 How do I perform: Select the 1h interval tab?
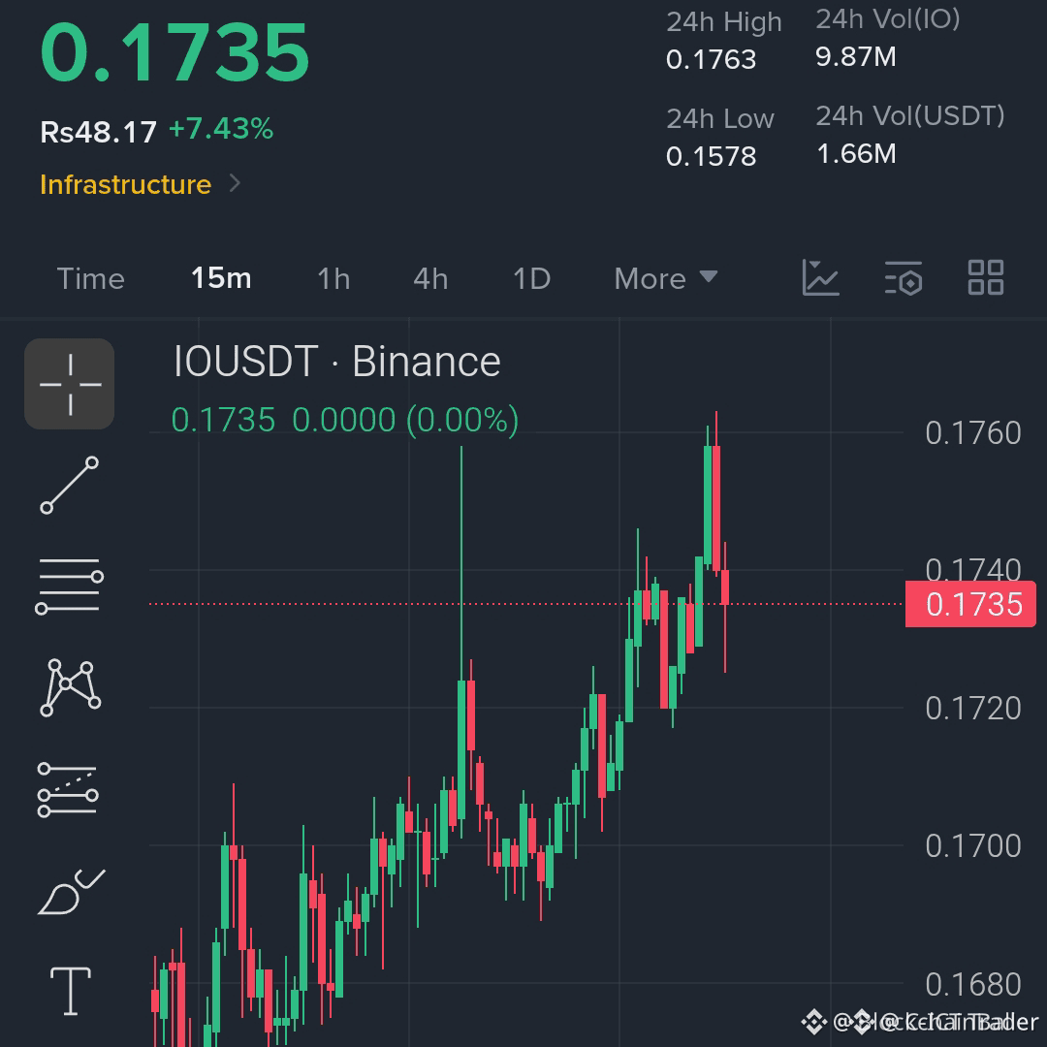[333, 278]
